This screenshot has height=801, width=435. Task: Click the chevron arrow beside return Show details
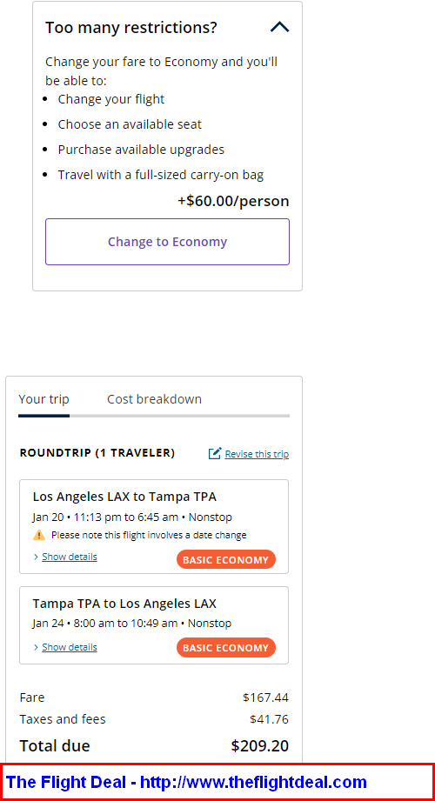pyautogui.click(x=36, y=648)
